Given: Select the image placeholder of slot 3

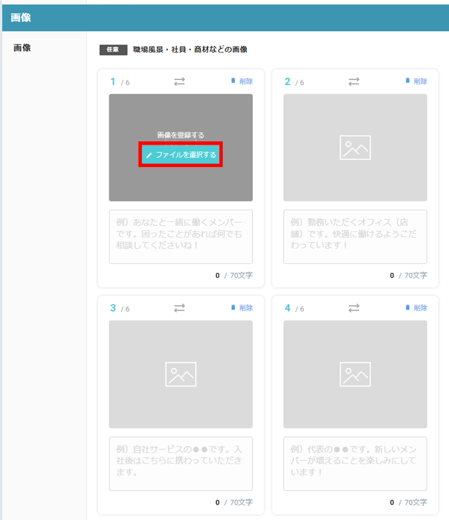Looking at the screenshot, I should point(181,374).
